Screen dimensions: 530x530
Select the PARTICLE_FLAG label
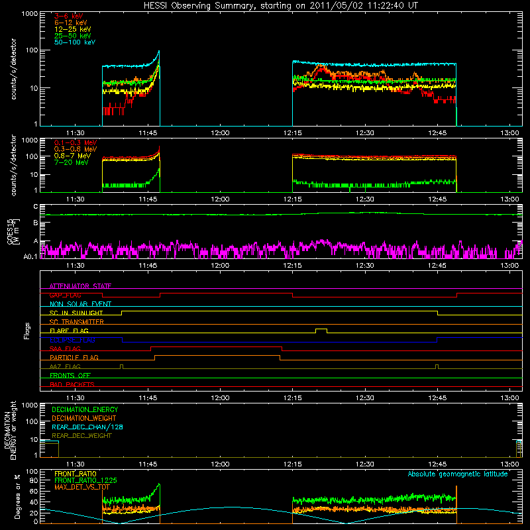coord(74,357)
